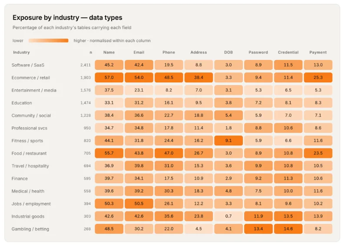Select the Industrial goods DOB cell 0.7
344x246 pixels.
coord(228,216)
